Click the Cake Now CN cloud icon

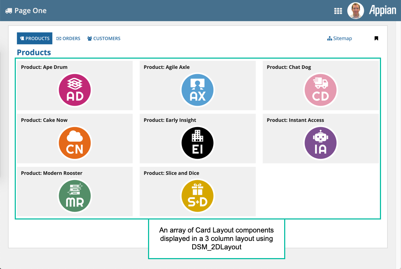75,143
